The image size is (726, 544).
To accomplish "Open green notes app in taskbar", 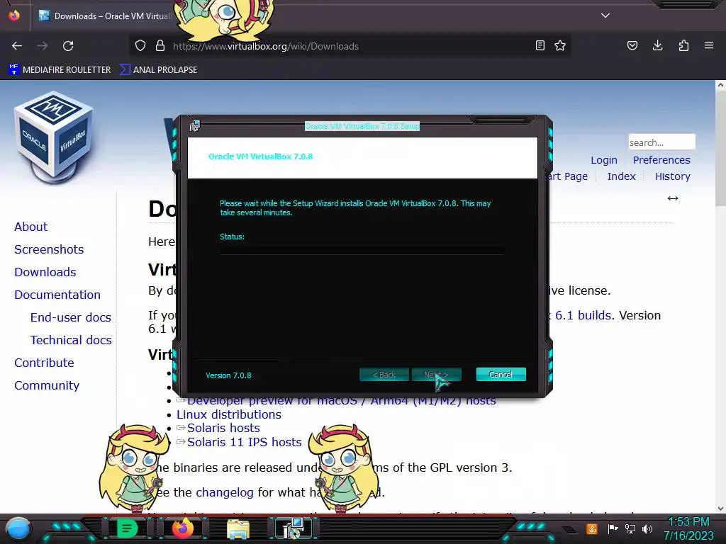I will (x=127, y=528).
